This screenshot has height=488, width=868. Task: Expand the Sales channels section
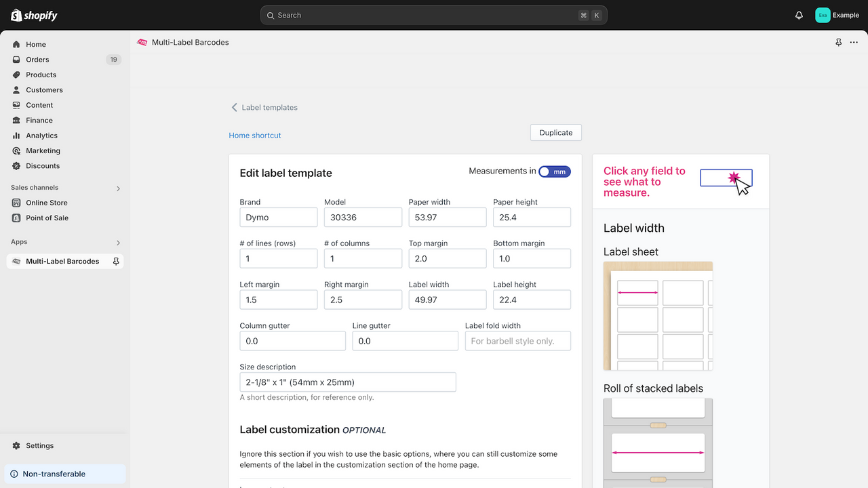click(118, 188)
